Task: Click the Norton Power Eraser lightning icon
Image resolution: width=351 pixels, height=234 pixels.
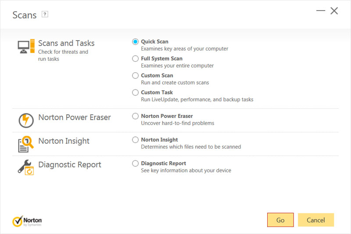Action: [26, 120]
